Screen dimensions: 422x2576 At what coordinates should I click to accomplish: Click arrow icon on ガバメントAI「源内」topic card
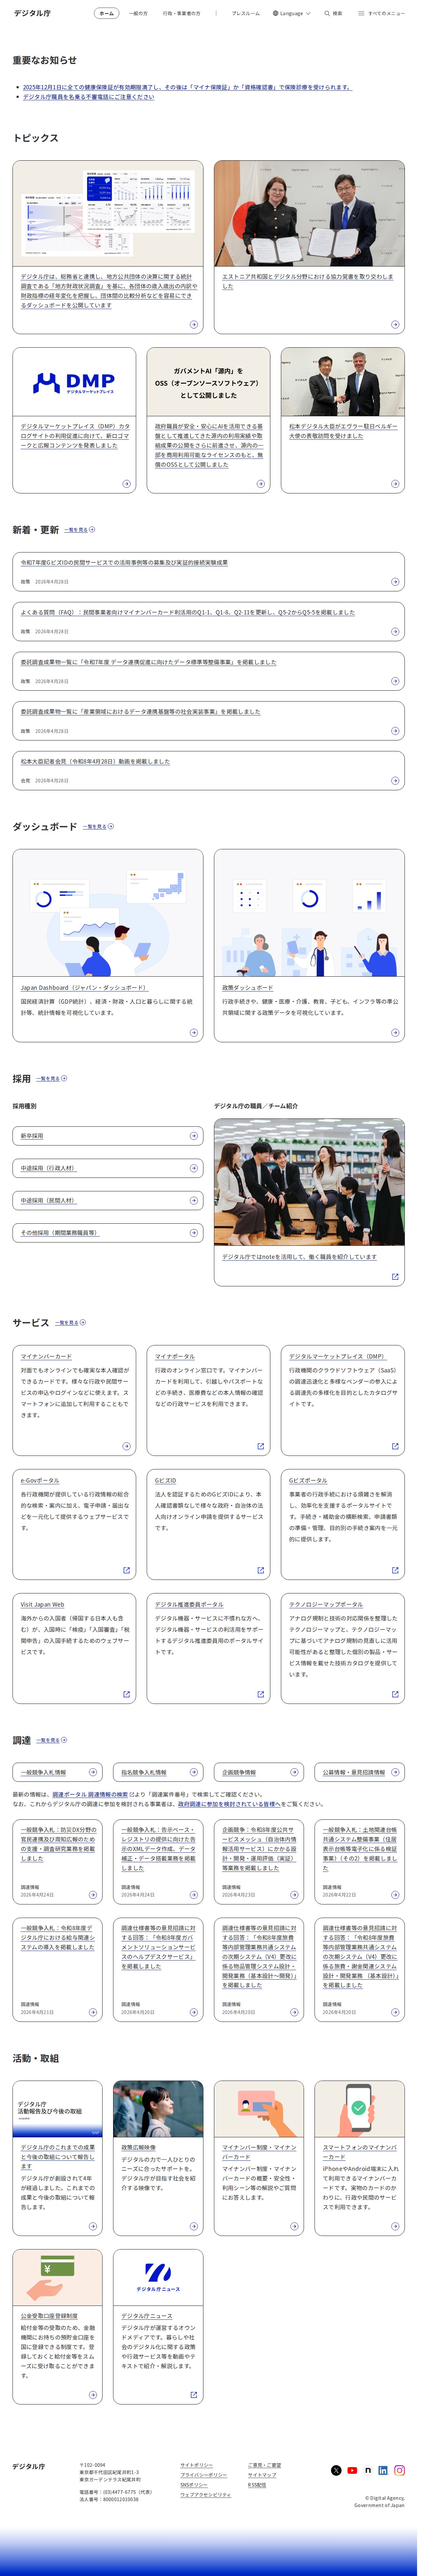261,484
